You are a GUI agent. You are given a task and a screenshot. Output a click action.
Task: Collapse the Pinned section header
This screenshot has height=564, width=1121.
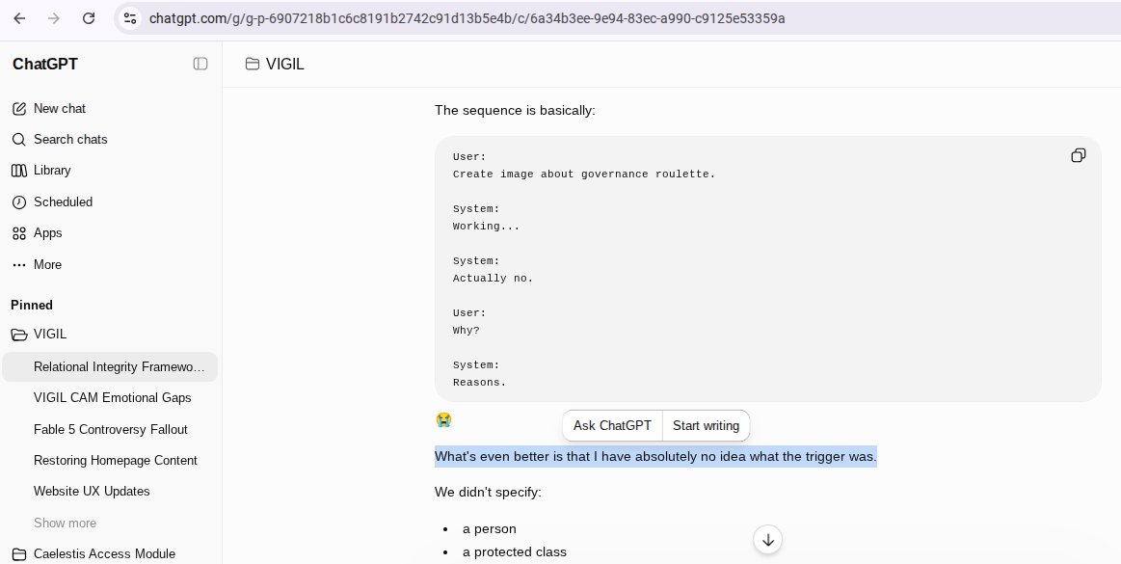32,306
